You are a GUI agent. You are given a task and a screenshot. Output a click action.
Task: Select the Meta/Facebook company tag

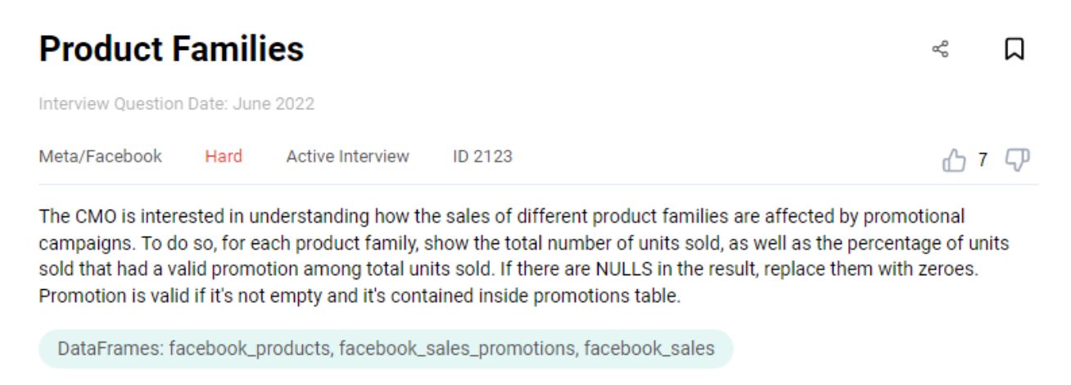pos(101,156)
